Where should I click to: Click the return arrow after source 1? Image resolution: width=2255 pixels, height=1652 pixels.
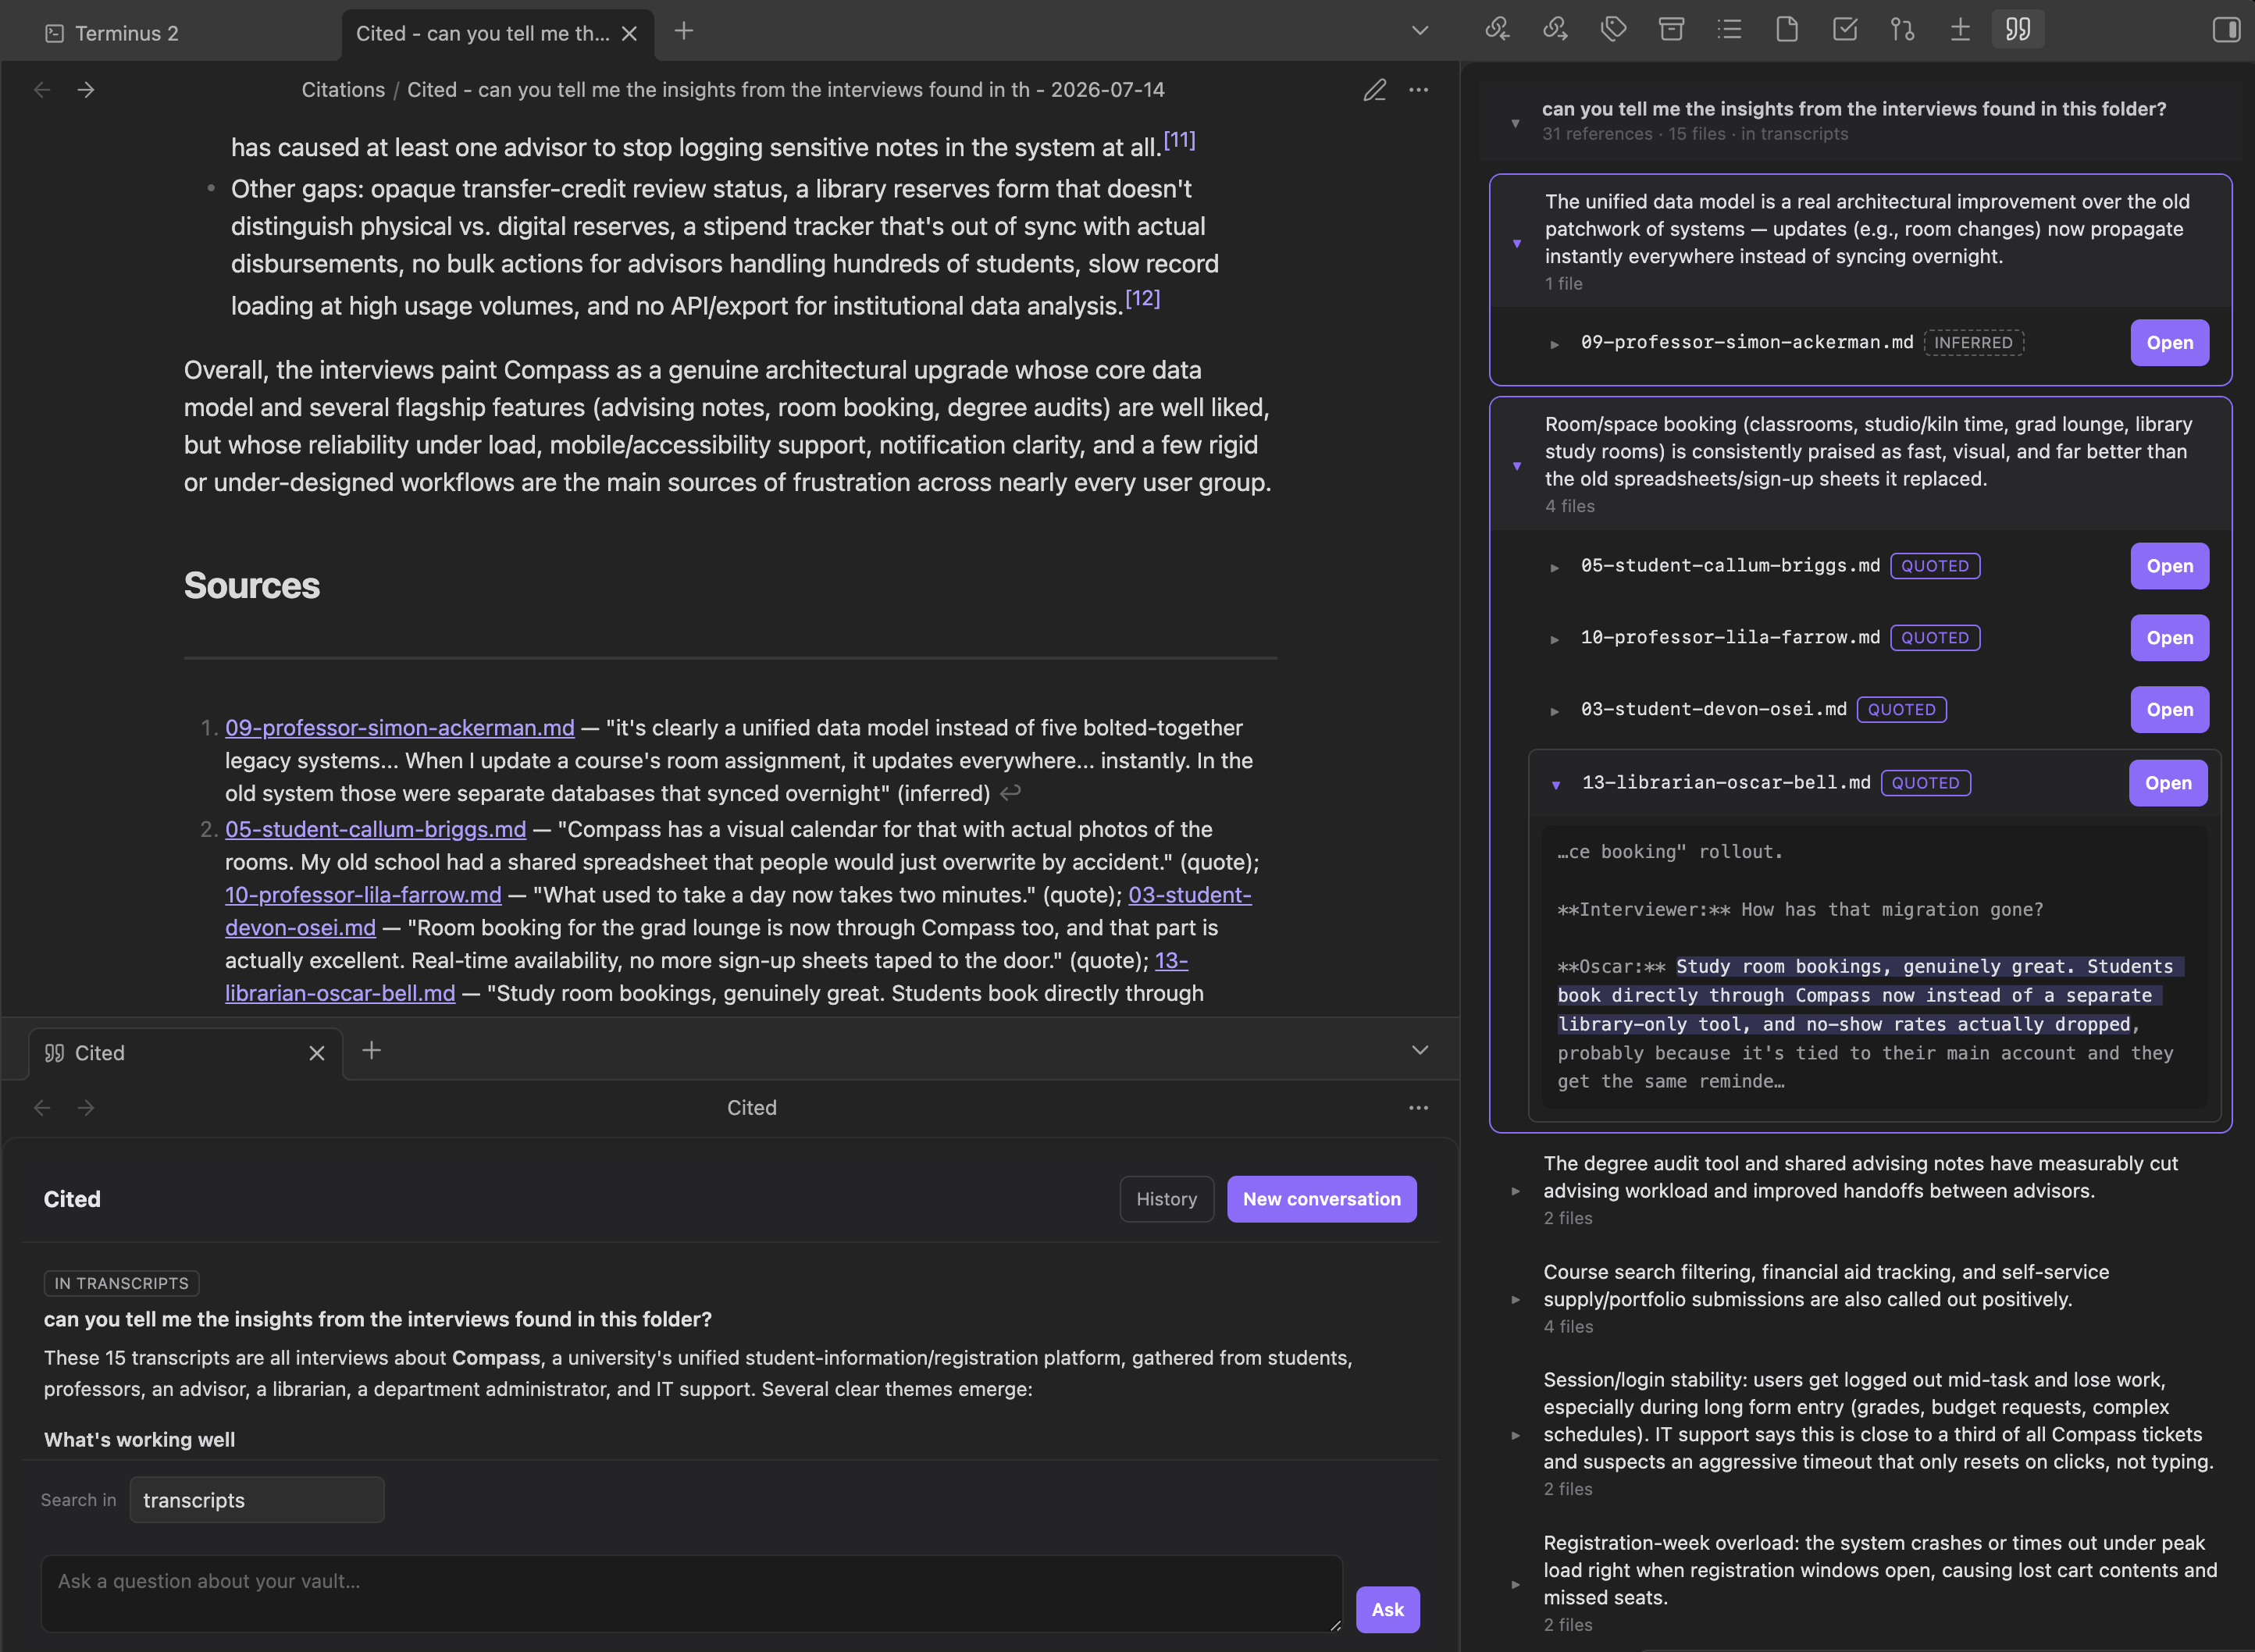(1011, 793)
